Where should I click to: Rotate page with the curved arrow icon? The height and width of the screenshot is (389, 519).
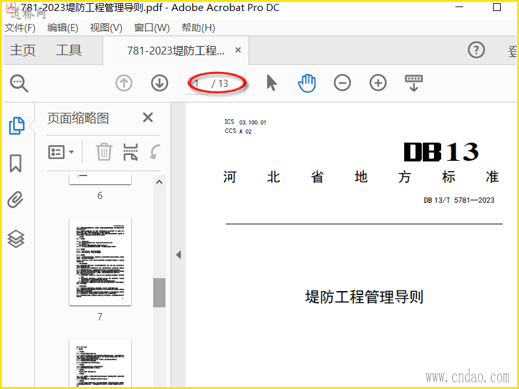click(x=154, y=152)
